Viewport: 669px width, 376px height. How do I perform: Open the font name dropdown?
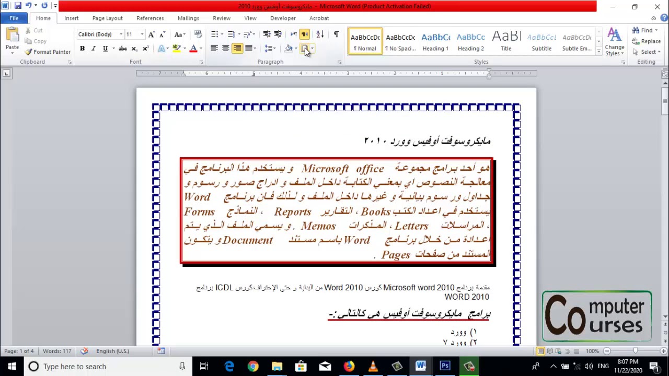[x=121, y=34]
